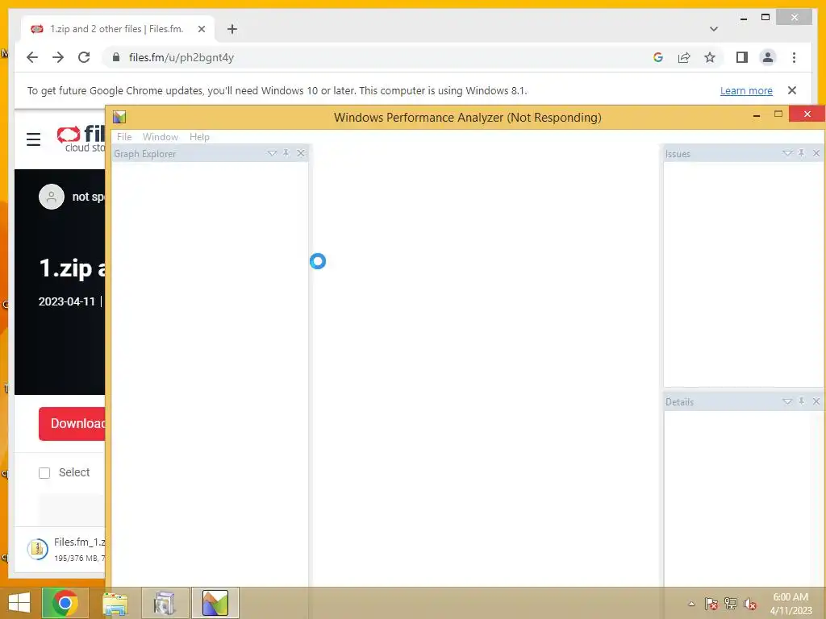Viewport: 826px width, 619px height.
Task: View site information lock icon in Chrome
Action: pos(116,57)
